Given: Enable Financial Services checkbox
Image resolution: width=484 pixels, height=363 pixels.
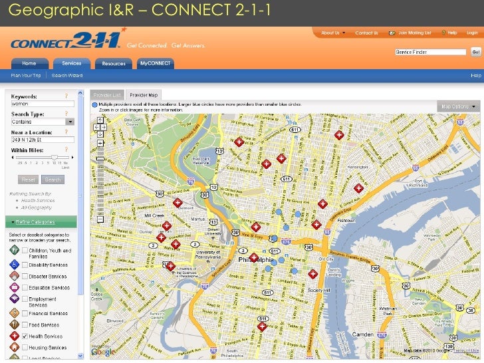Looking at the screenshot, I should click(25, 313).
